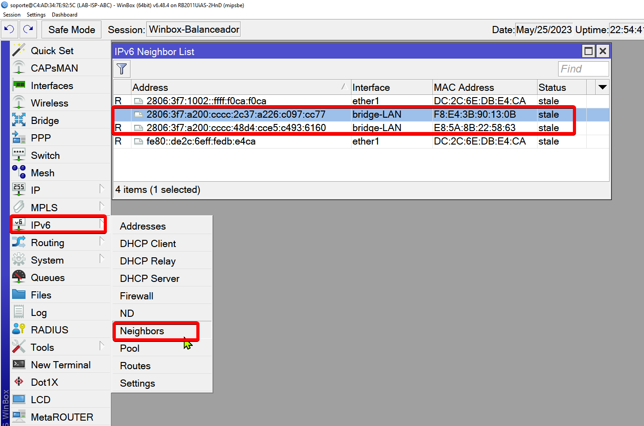Click the redo arrow icon
The width and height of the screenshot is (644, 426).
28,30
